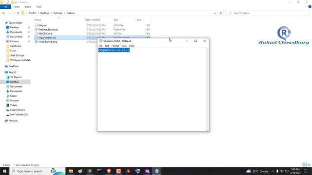Screen dimensions: 312x175
Task: Click selected requests==2.26.0 text in Notepad
Action: [x=114, y=50]
